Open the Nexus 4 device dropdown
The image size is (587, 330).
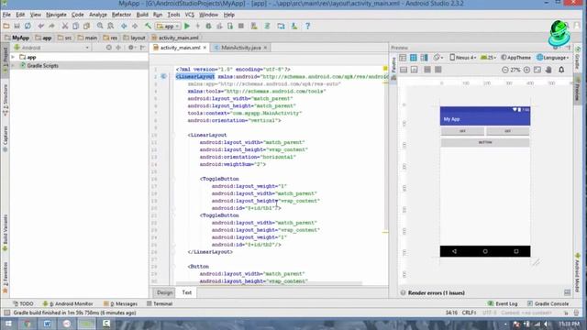click(x=462, y=58)
